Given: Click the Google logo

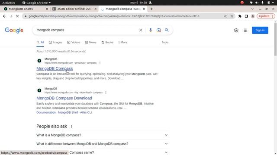Looking at the screenshot, I should (14, 30).
